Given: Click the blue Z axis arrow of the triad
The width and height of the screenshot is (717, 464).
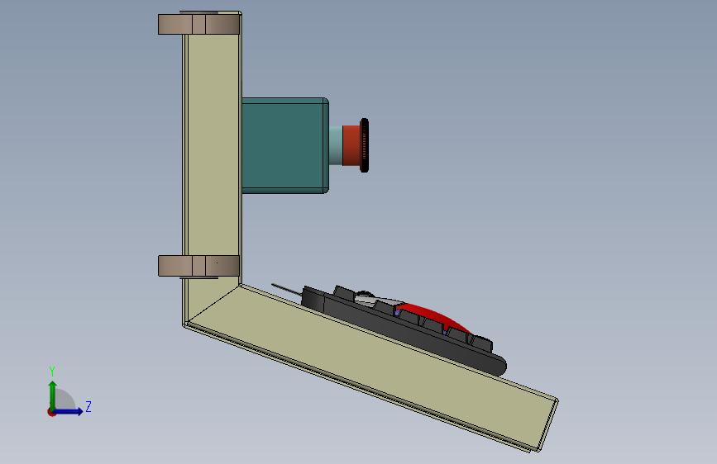Looking at the screenshot, I should coord(69,411).
